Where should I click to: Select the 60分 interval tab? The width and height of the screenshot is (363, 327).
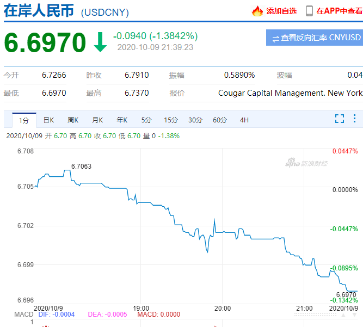(220, 120)
